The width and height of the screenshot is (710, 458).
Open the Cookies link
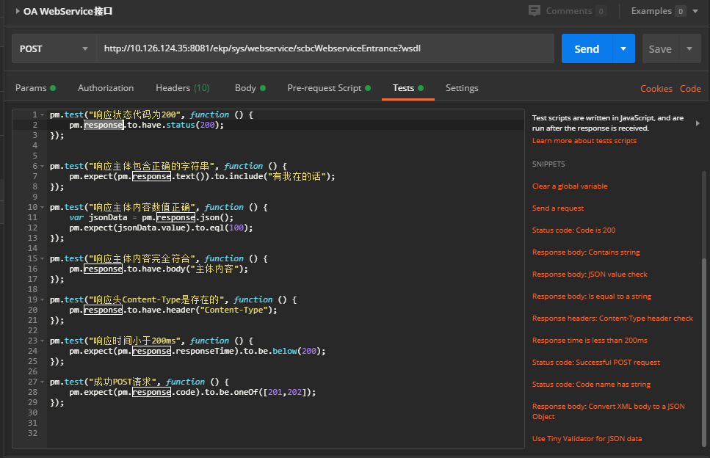click(656, 89)
